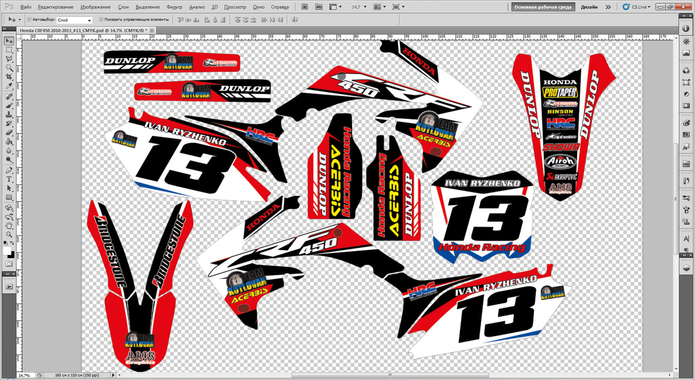The image size is (695, 380).
Task: Open Mini Bridge with Mb icon
Action: coord(319,7)
